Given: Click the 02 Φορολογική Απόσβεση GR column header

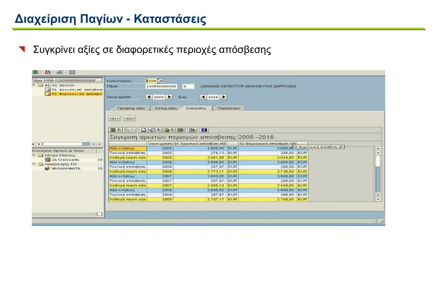Looking at the screenshot, I should (267, 143).
